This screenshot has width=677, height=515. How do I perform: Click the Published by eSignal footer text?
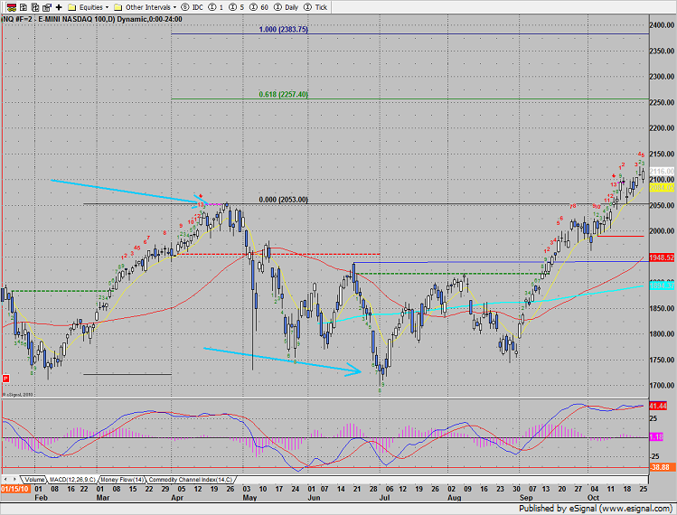coord(596,509)
